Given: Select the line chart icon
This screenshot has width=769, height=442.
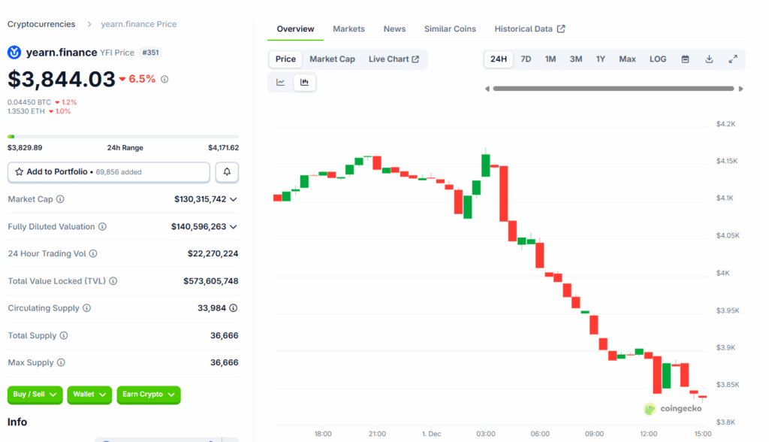Looking at the screenshot, I should pyautogui.click(x=281, y=83).
